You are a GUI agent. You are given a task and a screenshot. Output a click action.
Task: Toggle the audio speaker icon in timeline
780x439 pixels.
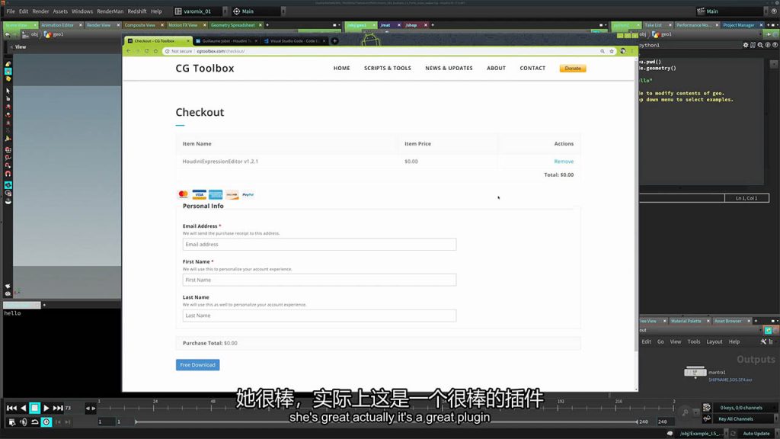23,422
